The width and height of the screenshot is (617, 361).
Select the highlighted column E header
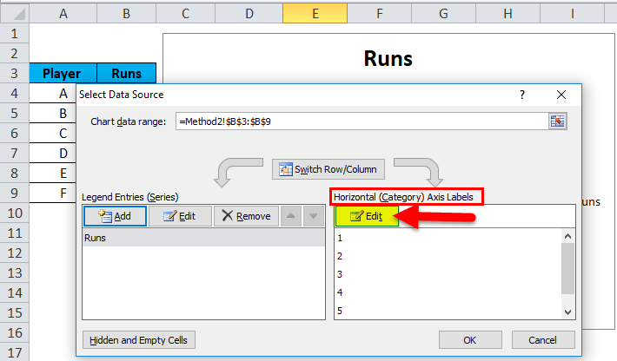tap(315, 14)
